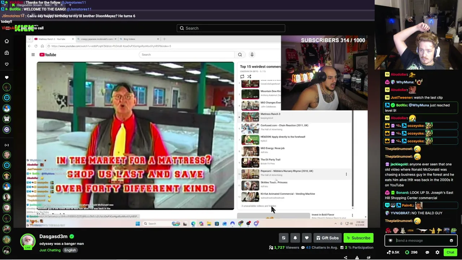This screenshot has width=462, height=260.
Task: Open the emoji picker in chat
Action: click(451, 240)
